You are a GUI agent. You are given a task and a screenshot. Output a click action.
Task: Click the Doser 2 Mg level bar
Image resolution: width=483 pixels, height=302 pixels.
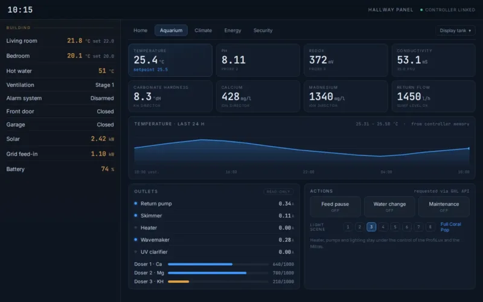(x=218, y=273)
